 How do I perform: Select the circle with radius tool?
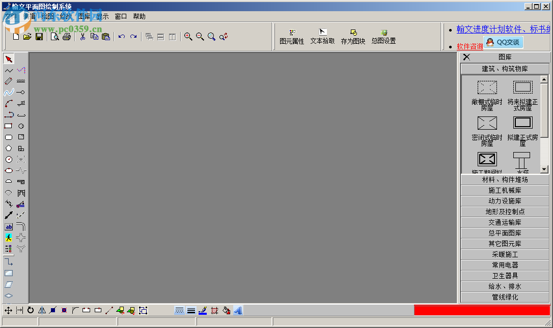tap(9, 160)
